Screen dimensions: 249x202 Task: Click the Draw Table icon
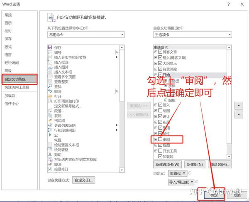(x=50, y=150)
